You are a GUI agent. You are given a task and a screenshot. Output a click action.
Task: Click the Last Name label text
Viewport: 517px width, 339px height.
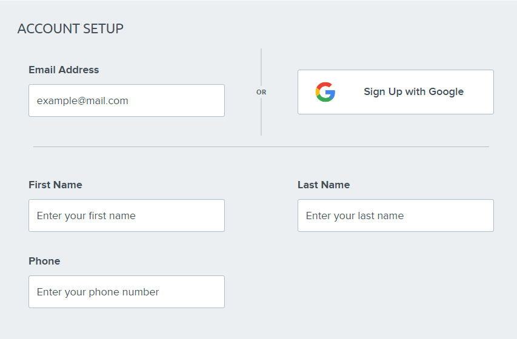tap(324, 185)
